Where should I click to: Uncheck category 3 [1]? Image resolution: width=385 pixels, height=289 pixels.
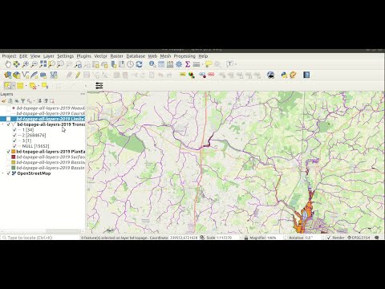[x=14, y=140]
